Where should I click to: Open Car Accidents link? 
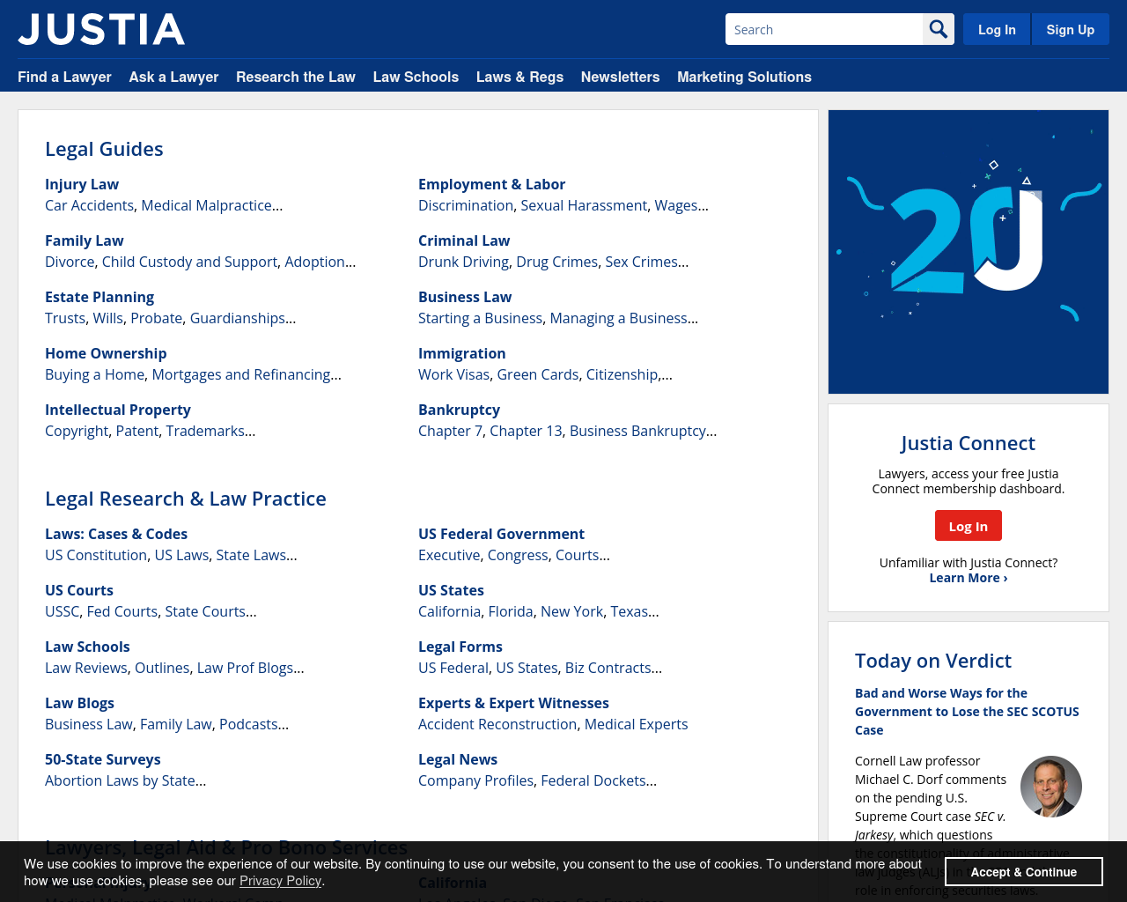pos(89,205)
